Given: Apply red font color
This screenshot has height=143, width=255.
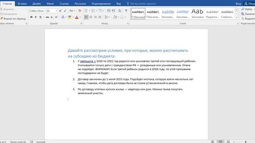Looking at the screenshot, I should pos(77,17).
